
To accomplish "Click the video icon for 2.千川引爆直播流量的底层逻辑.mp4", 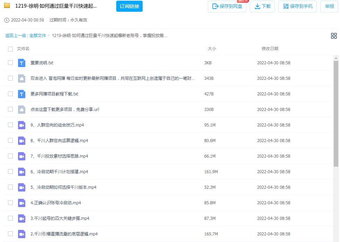I will [x=22, y=234].
